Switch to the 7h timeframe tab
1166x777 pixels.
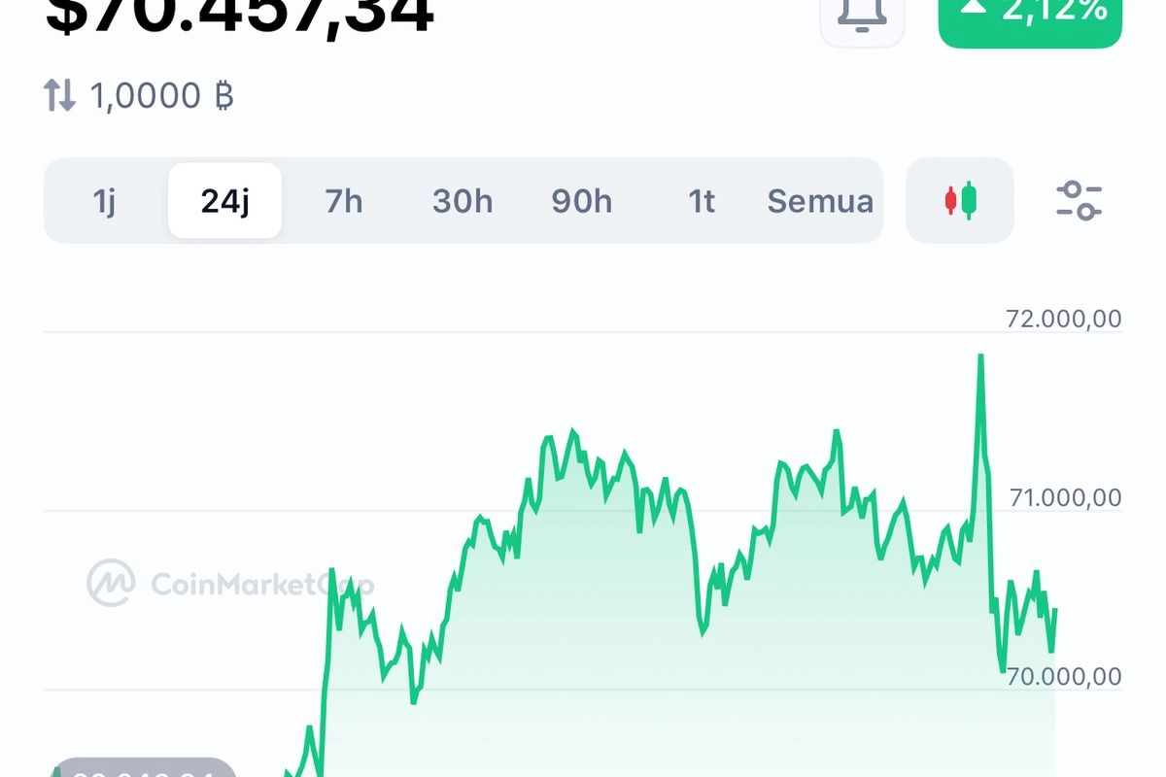tap(343, 201)
